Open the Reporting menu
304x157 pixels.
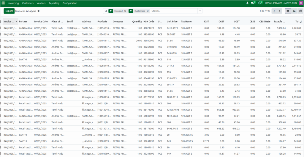[54, 3]
